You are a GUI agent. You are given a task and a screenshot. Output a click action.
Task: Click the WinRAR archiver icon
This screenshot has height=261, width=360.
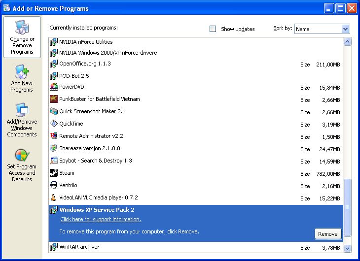[54, 247]
